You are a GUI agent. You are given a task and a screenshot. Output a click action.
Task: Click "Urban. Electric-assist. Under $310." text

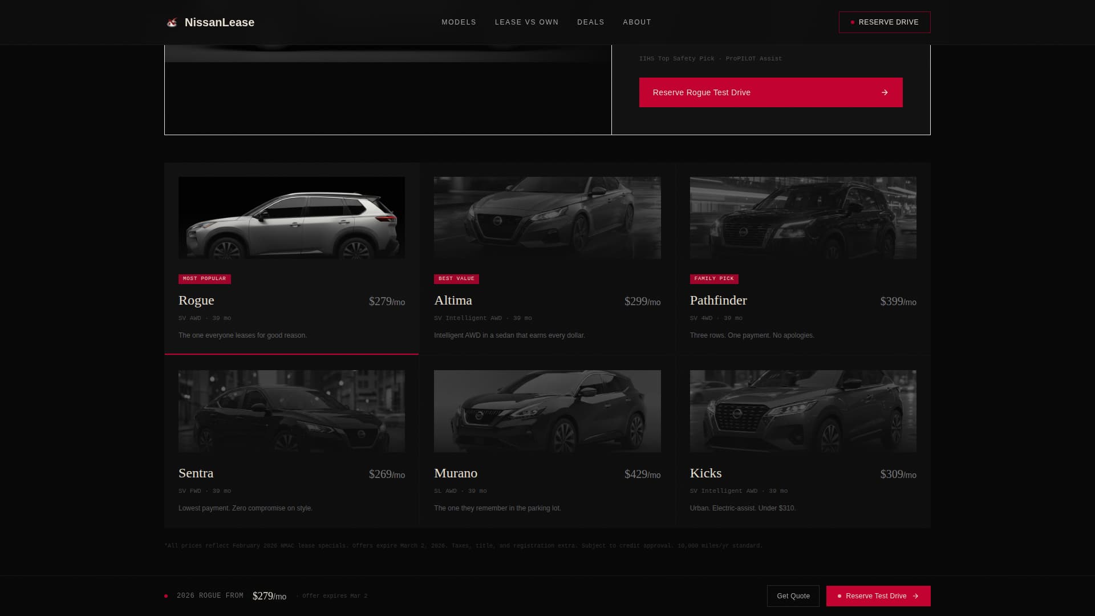pyautogui.click(x=743, y=508)
